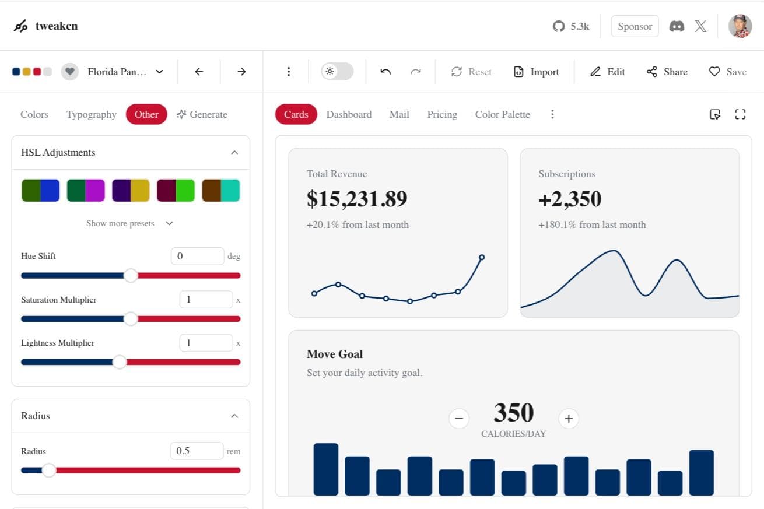
Task: Open the kebab menu left of the theme switch
Action: coord(289,71)
